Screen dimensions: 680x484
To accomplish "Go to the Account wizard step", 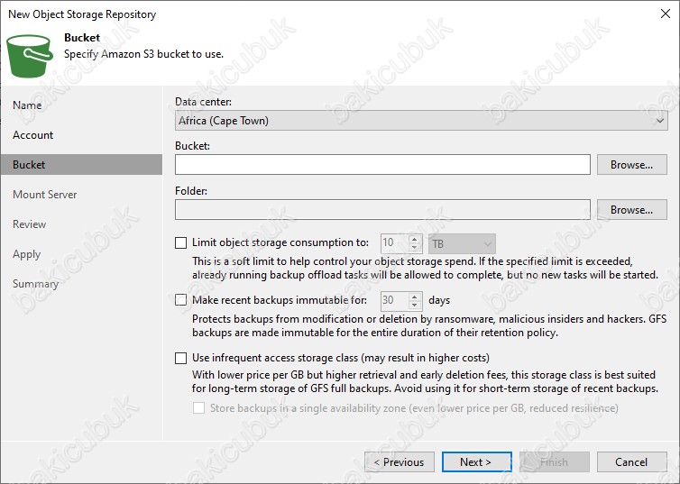I will (x=33, y=135).
